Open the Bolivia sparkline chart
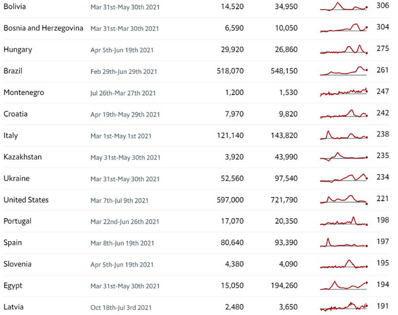The width and height of the screenshot is (398, 315). (x=344, y=6)
